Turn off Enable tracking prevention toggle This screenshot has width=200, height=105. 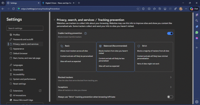[x=170, y=33]
